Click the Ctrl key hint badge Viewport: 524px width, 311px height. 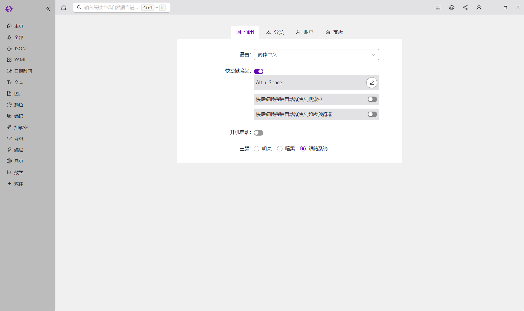(x=148, y=8)
